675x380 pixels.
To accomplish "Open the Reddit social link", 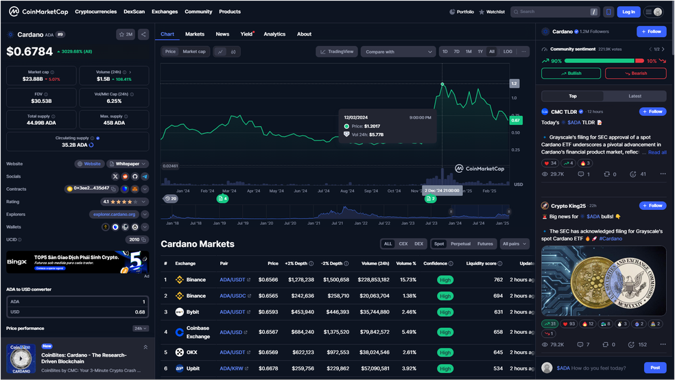I will [x=126, y=176].
